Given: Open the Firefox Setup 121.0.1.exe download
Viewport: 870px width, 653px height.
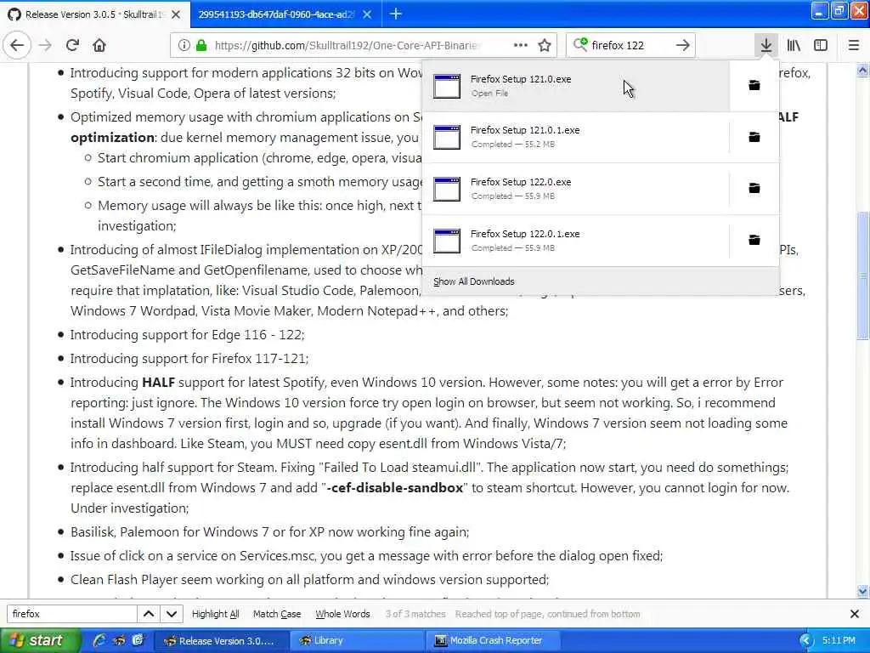Looking at the screenshot, I should coord(576,137).
